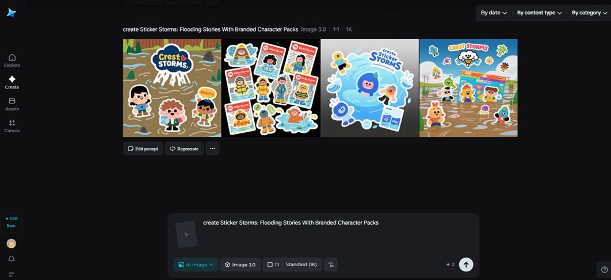Open the Crest Storms sticker sheet image
Screen dimensions: 611x280
468,88
